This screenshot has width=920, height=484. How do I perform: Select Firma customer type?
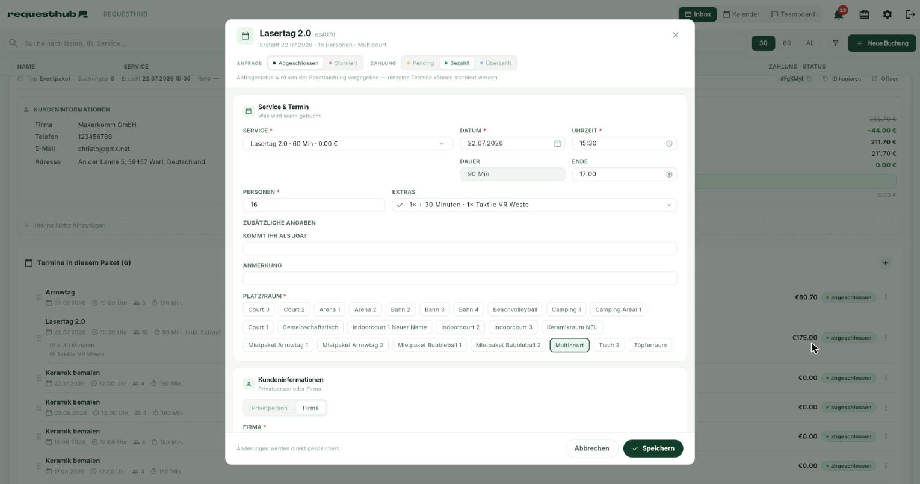310,408
